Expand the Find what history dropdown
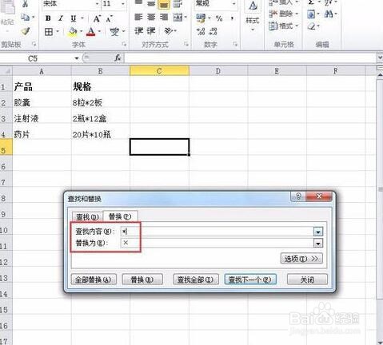Viewport: 383px width, 345px height. click(x=318, y=232)
